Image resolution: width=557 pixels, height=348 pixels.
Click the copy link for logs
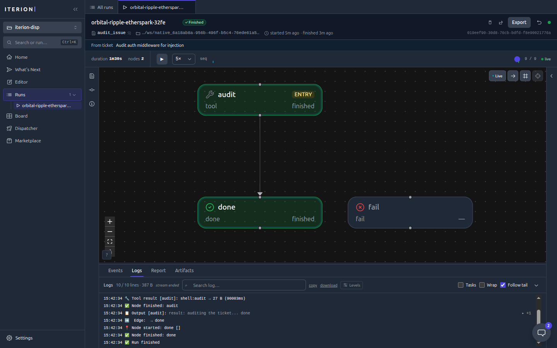313,285
